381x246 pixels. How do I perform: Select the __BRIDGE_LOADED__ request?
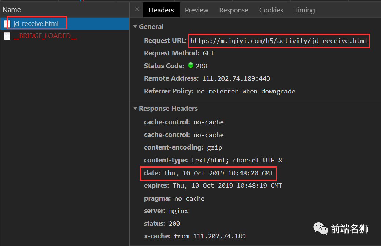click(x=45, y=36)
